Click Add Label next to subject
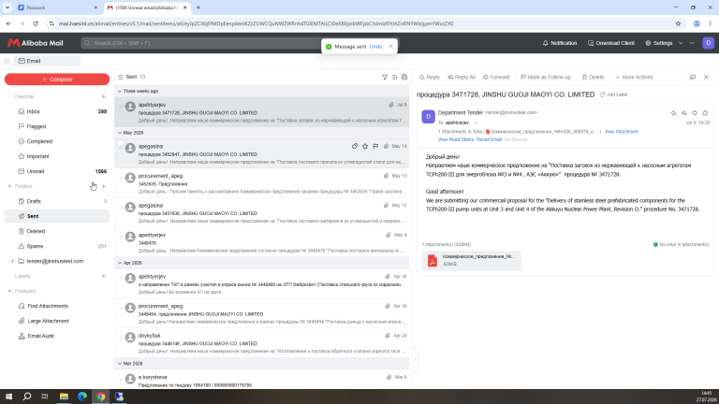 point(613,94)
